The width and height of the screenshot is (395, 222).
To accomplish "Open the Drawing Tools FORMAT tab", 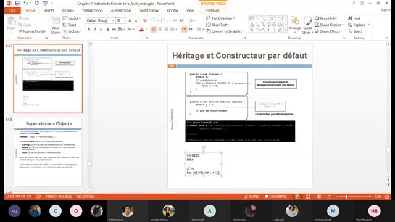I will 213,10.
